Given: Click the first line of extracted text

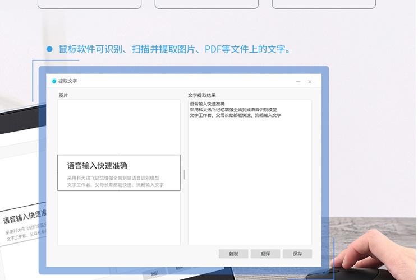Looking at the screenshot, I should pos(207,104).
